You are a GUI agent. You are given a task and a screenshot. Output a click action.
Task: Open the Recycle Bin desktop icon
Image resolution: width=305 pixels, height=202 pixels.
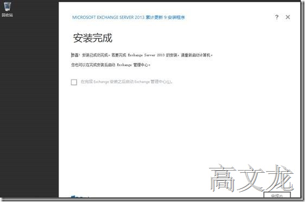[x=7, y=9]
